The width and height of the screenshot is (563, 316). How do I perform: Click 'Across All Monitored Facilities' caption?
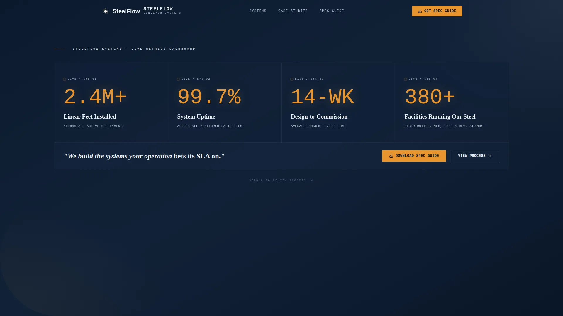point(210,126)
